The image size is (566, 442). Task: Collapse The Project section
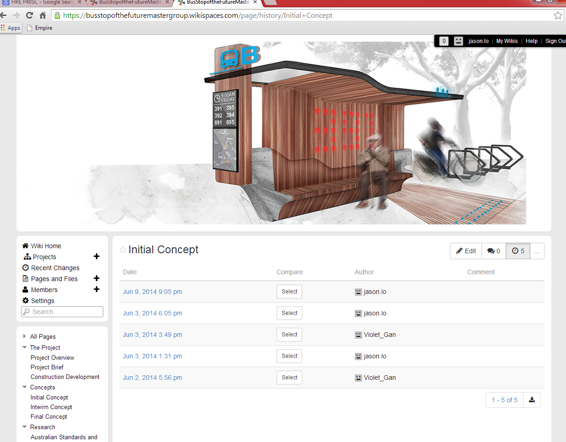[x=24, y=347]
